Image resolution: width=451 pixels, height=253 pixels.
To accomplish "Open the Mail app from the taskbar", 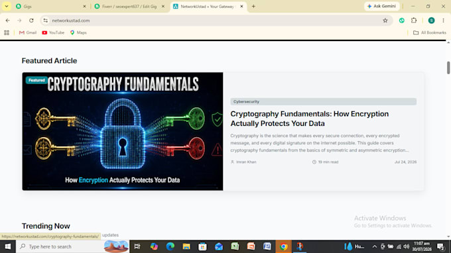I will point(219,246).
